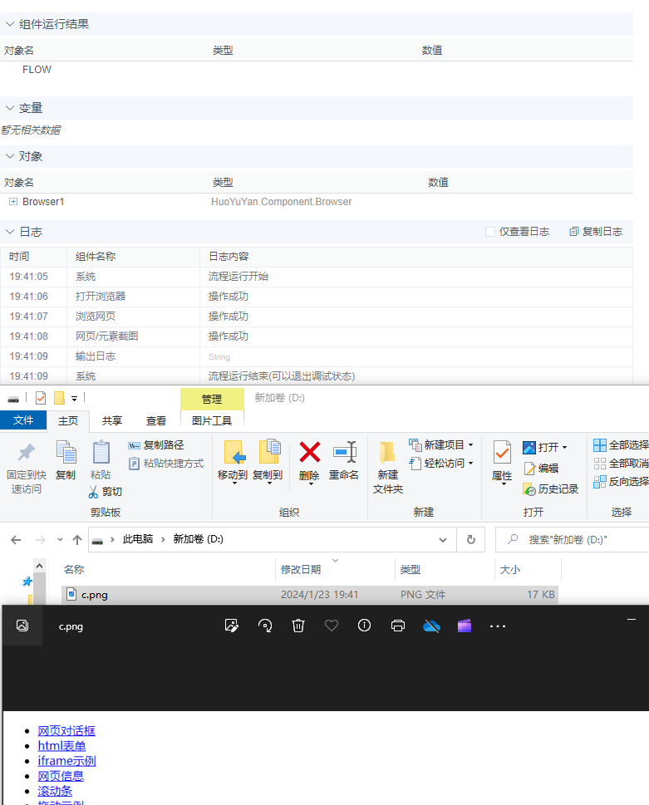Click 此电脑 in the address bar
This screenshot has height=805, width=649.
click(138, 539)
